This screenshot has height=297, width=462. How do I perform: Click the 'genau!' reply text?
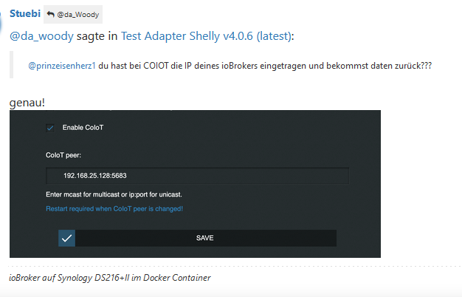coord(27,103)
